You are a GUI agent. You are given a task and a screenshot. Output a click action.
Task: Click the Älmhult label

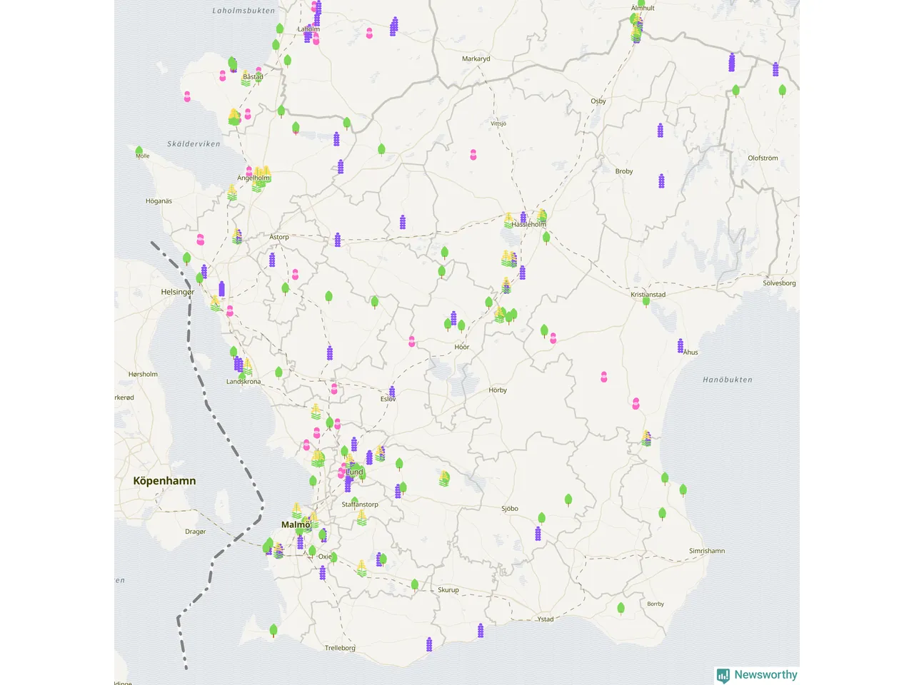click(x=643, y=8)
